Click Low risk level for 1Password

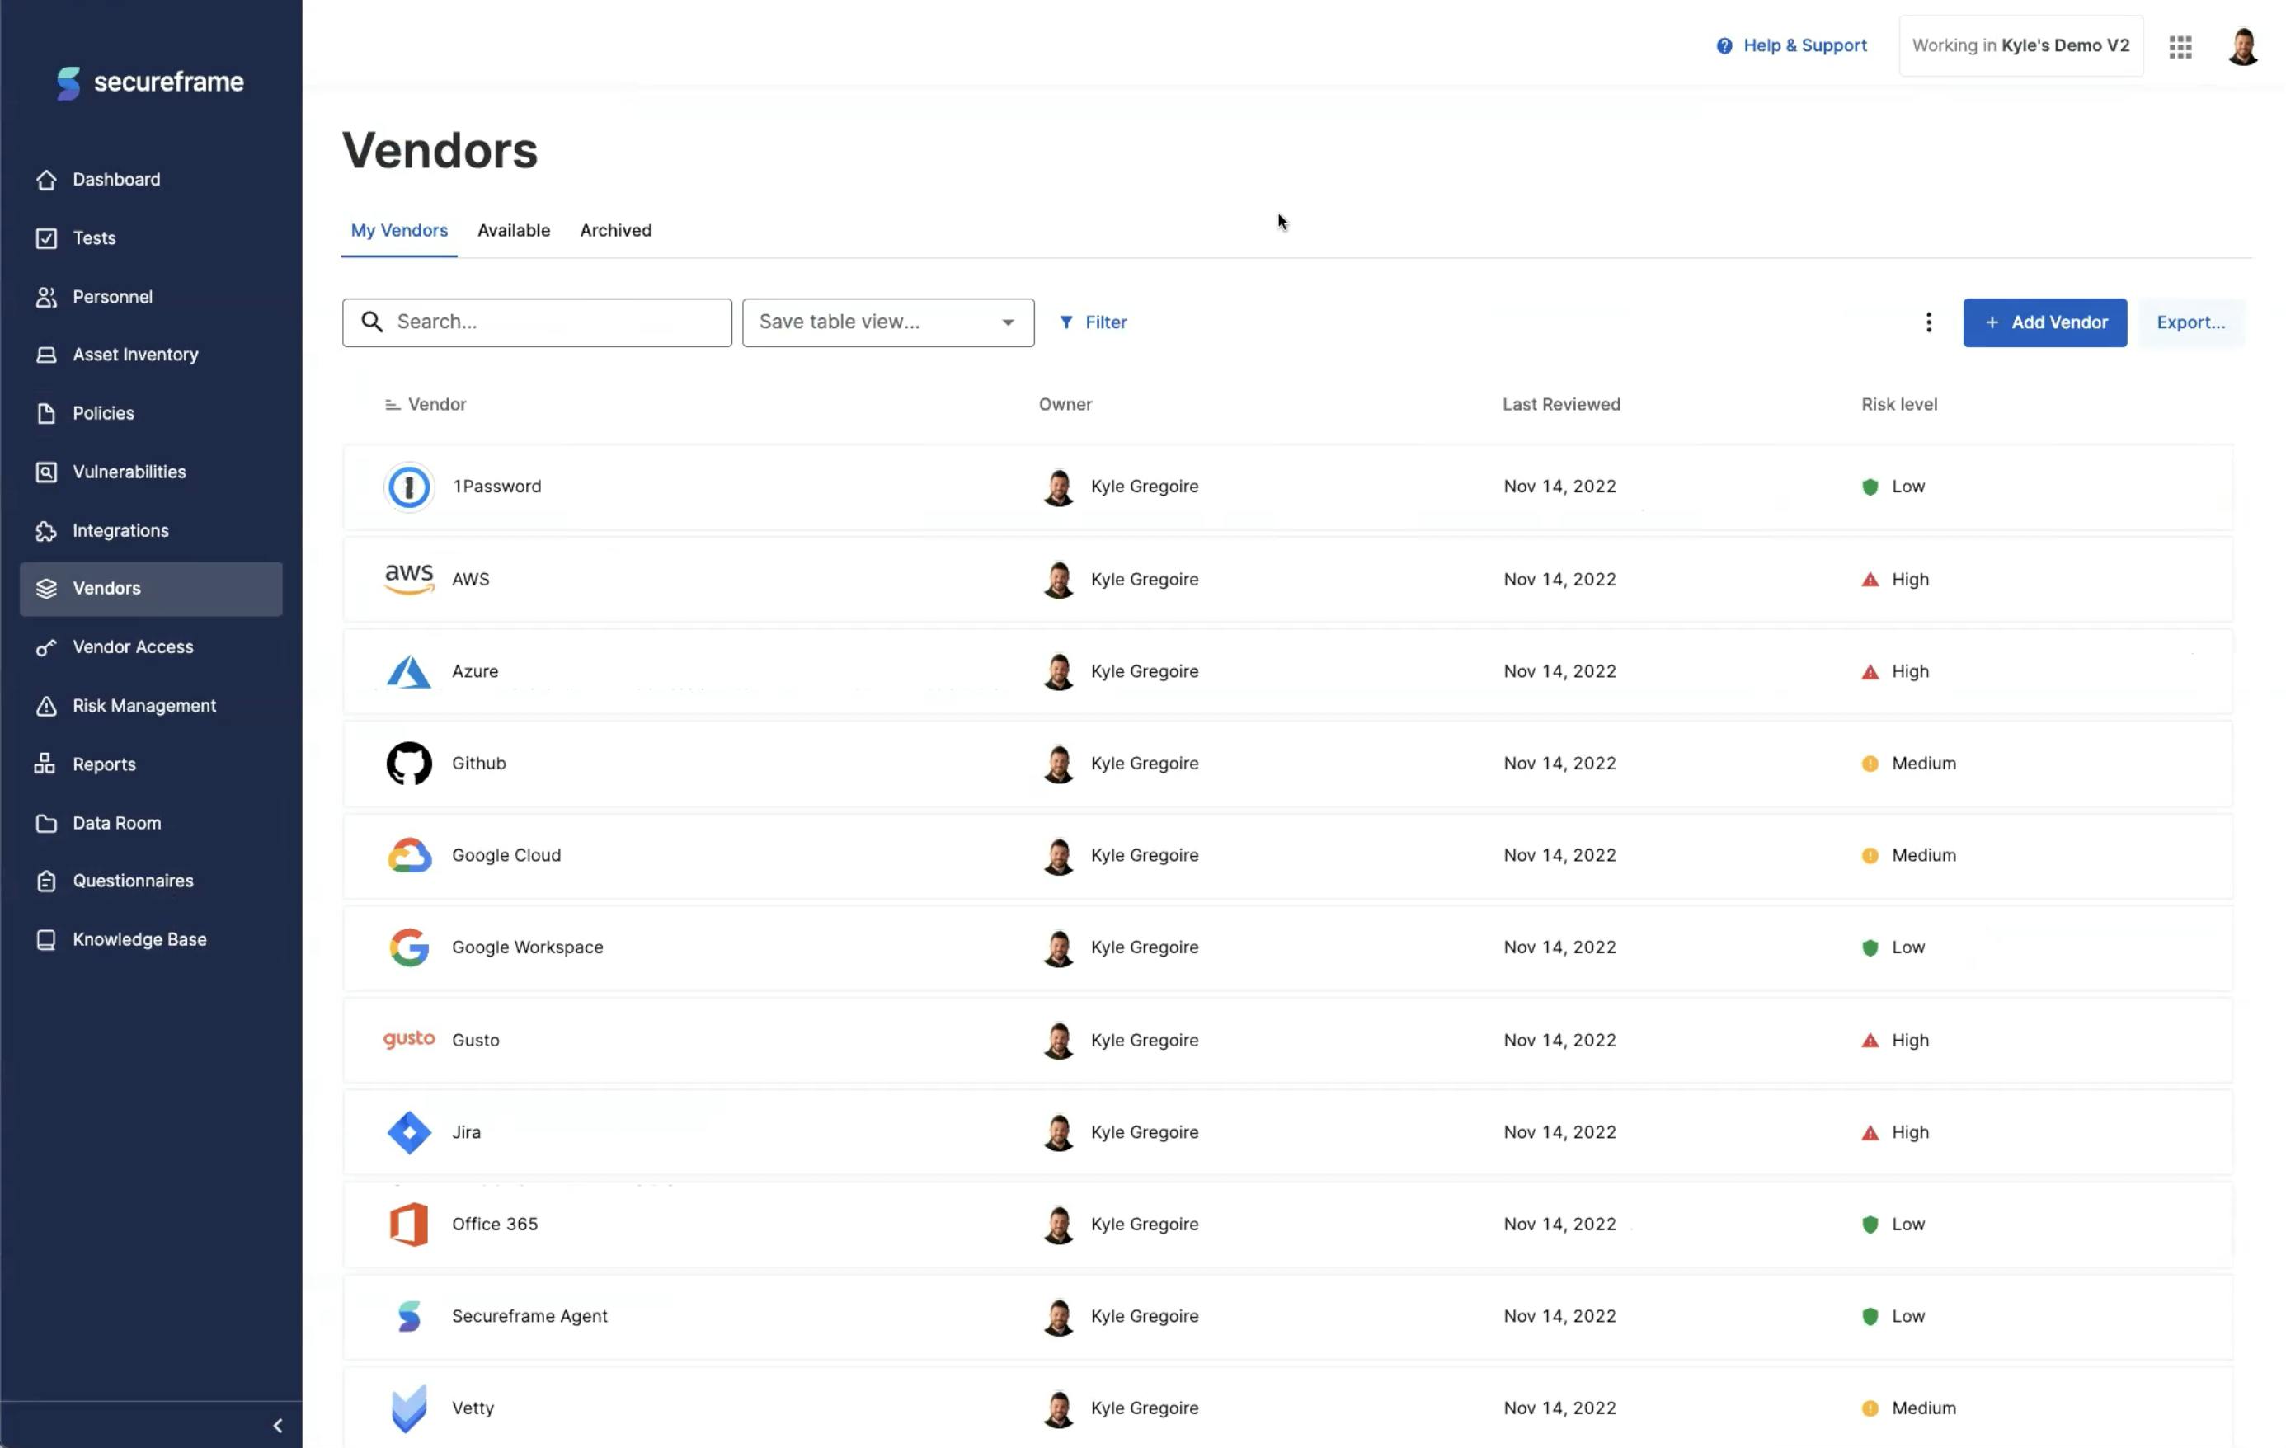(1894, 487)
